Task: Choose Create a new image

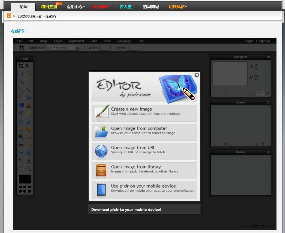Action: [x=145, y=113]
